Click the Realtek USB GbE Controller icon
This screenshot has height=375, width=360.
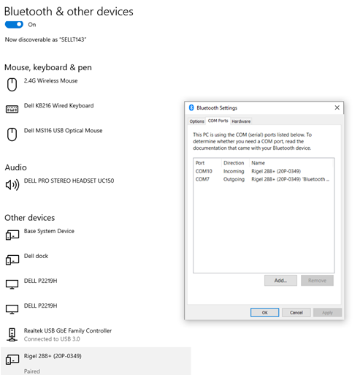[12, 335]
